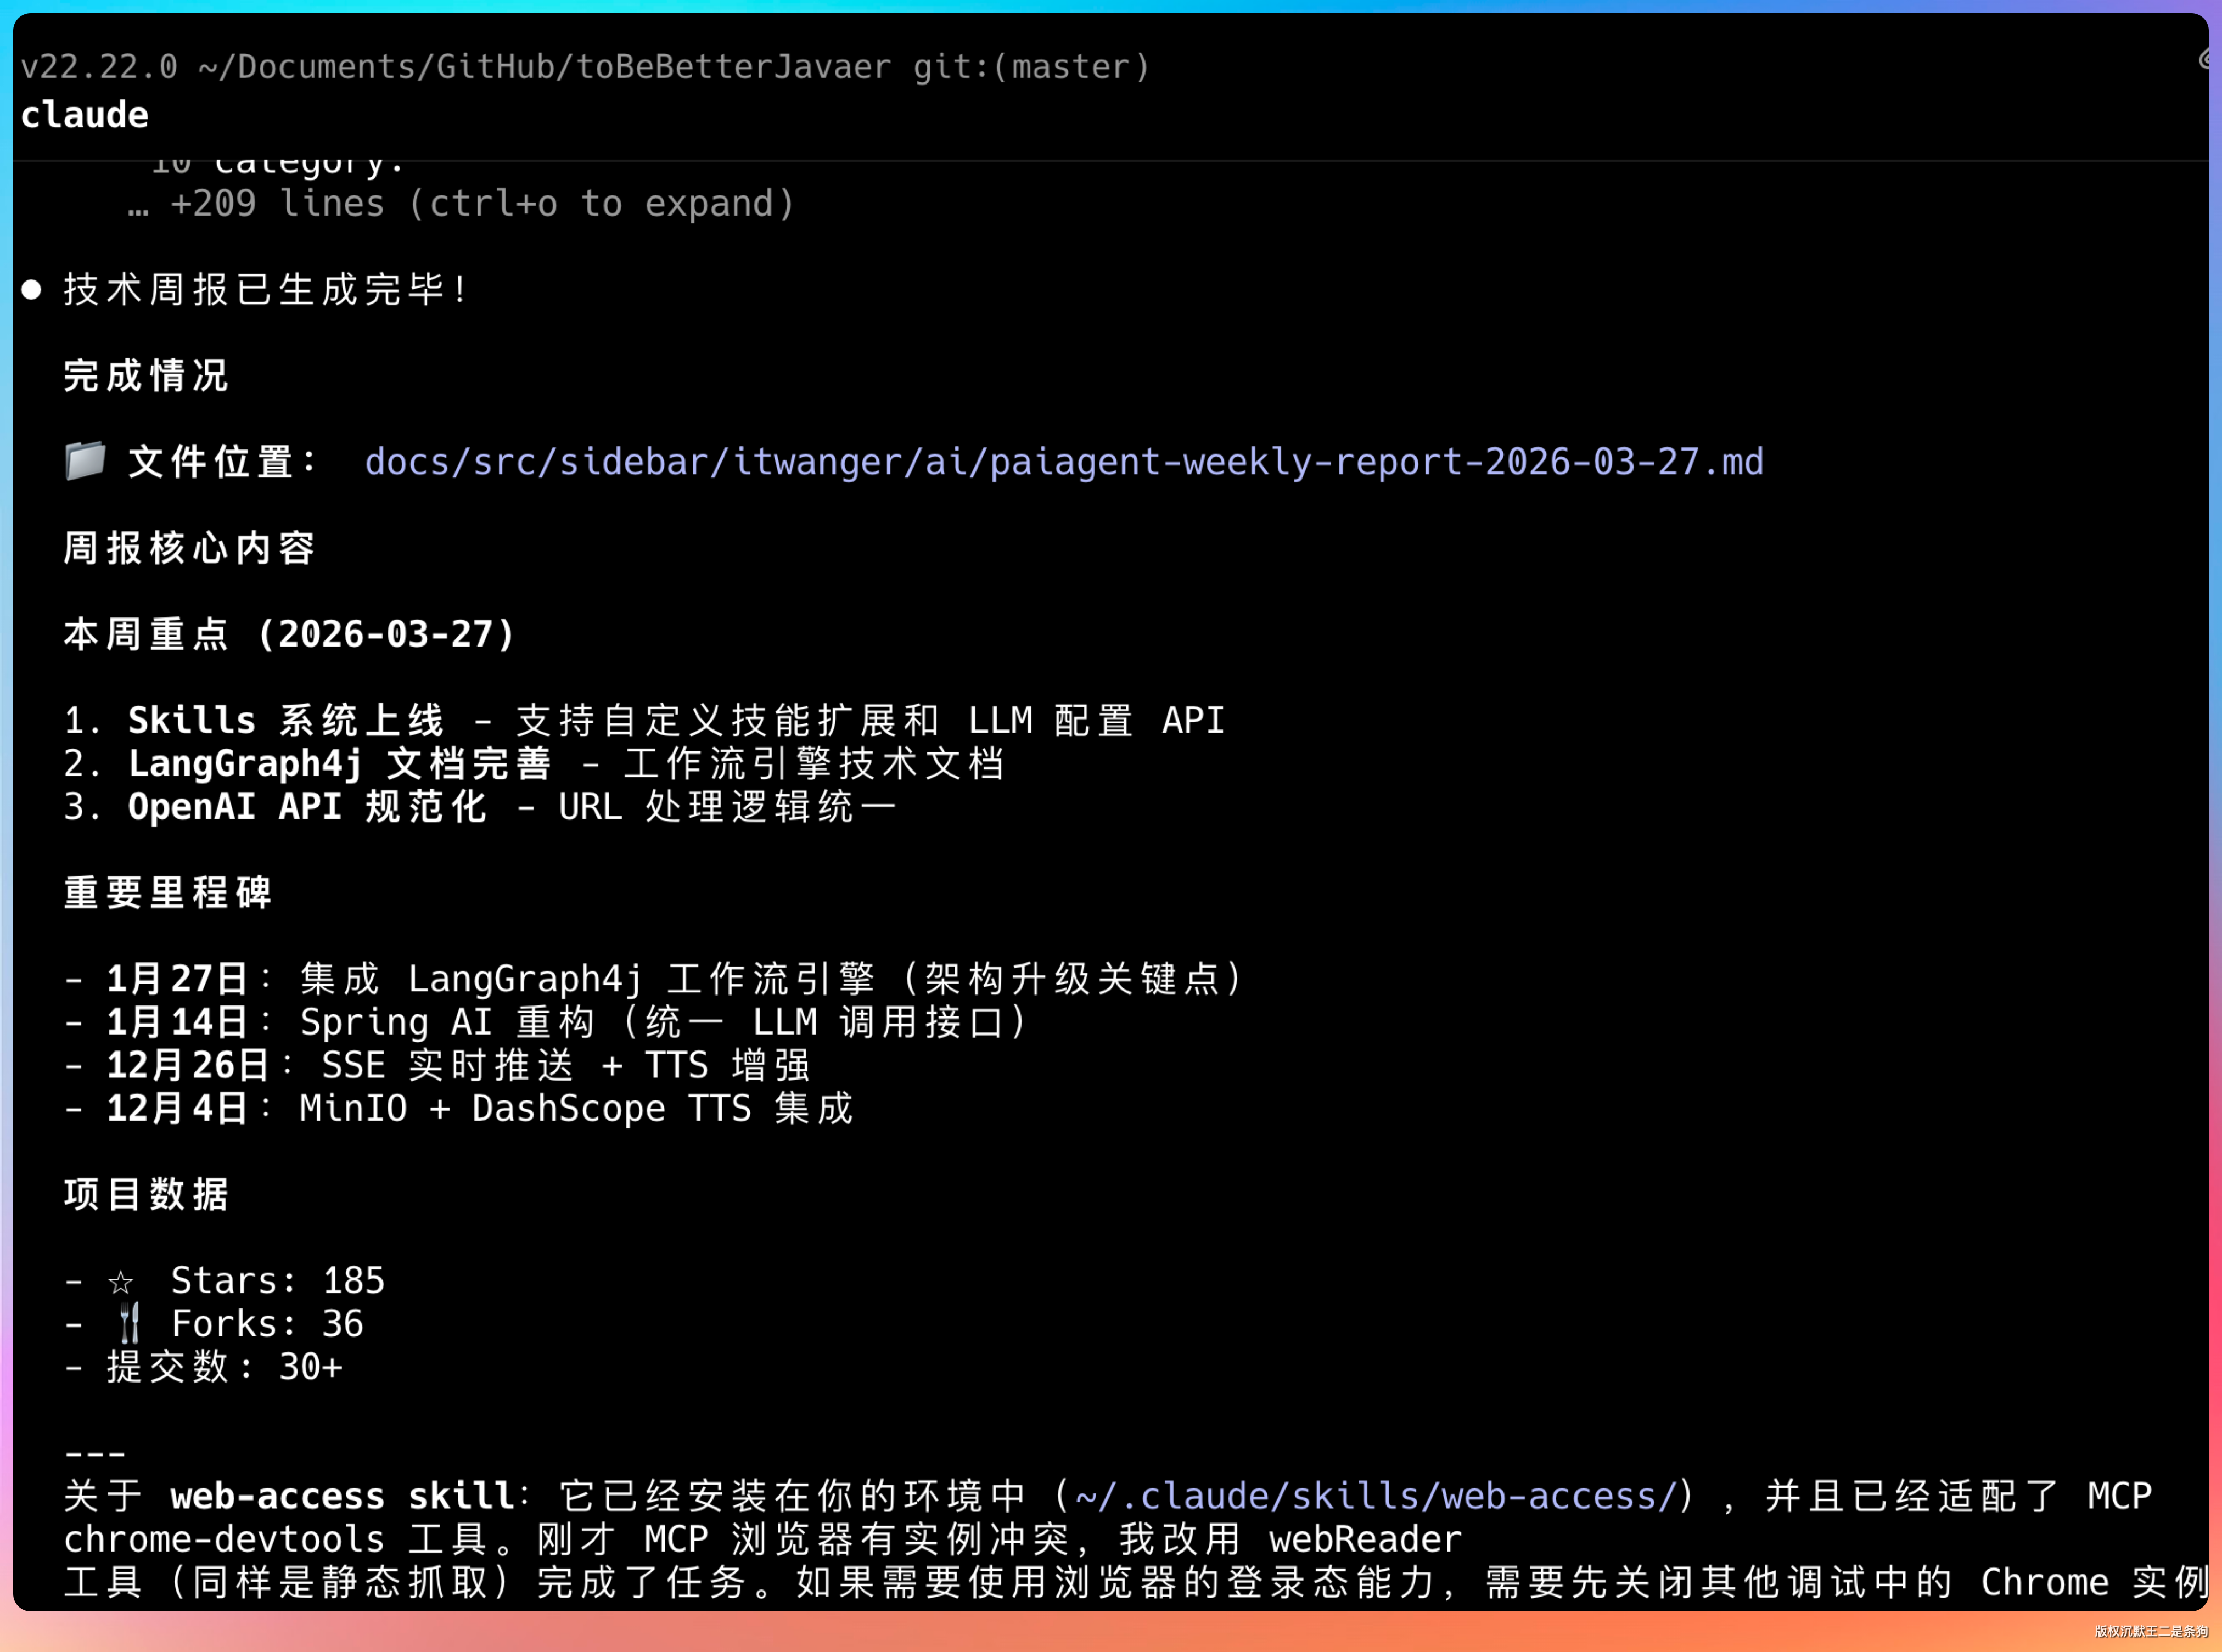The width and height of the screenshot is (2222, 1652).
Task: Click the white bullet before 技术周报已生成完毕
Action: [32, 290]
